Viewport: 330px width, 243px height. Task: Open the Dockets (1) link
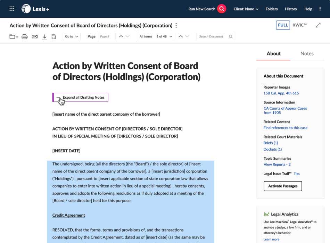(x=273, y=149)
